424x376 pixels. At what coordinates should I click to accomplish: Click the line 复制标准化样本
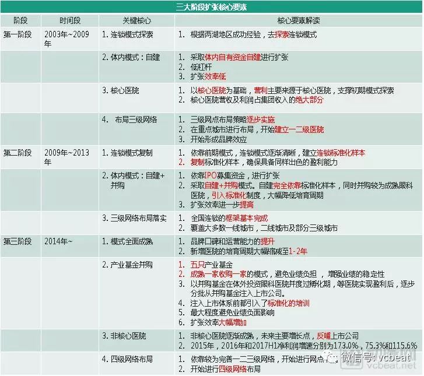pos(215,162)
